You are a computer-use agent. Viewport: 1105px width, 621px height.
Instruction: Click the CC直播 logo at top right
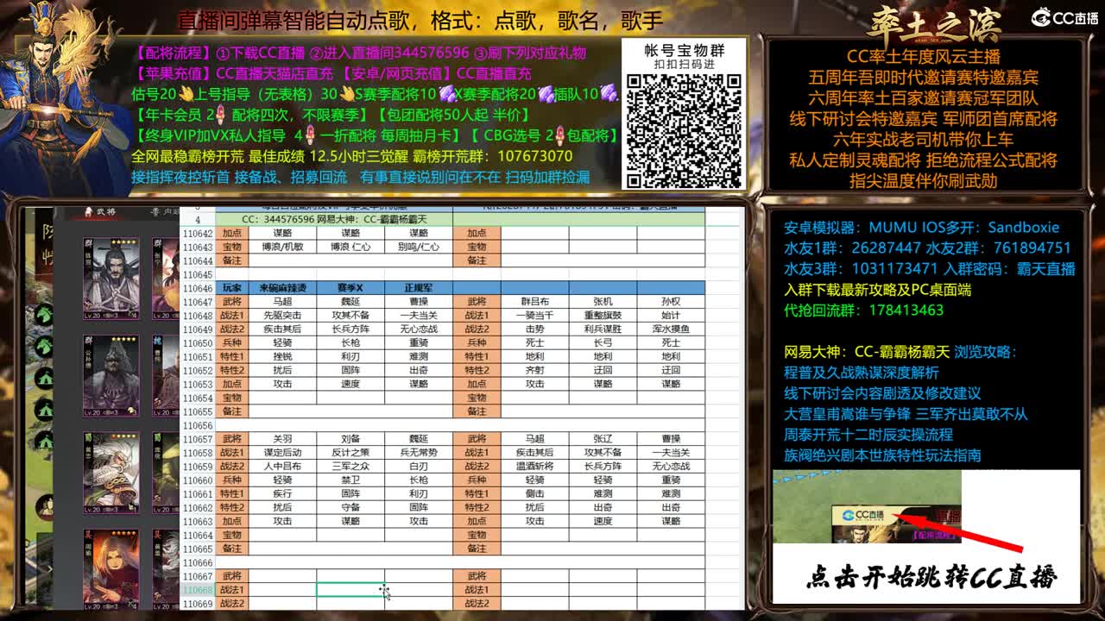[1064, 17]
